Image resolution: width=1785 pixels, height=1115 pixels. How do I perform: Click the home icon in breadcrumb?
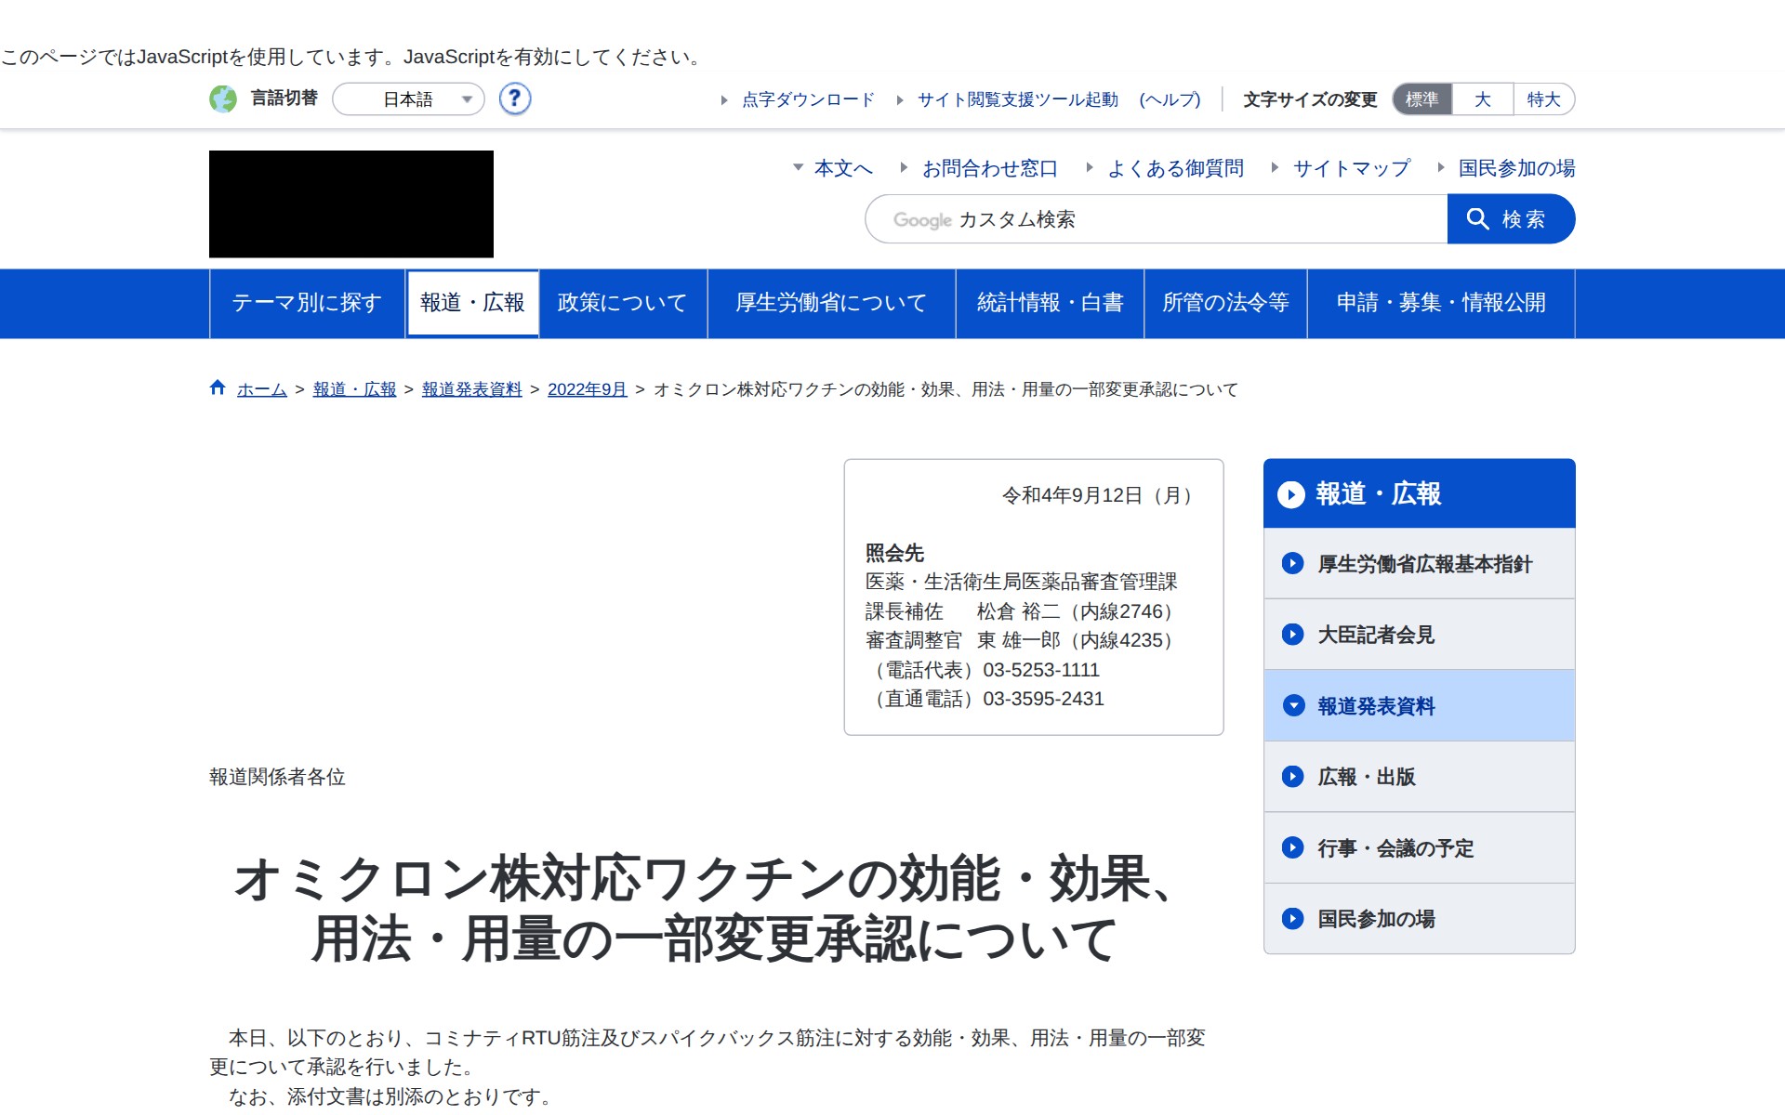tap(218, 388)
